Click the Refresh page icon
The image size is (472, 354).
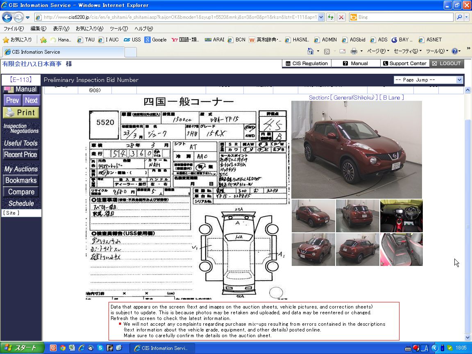click(330, 17)
